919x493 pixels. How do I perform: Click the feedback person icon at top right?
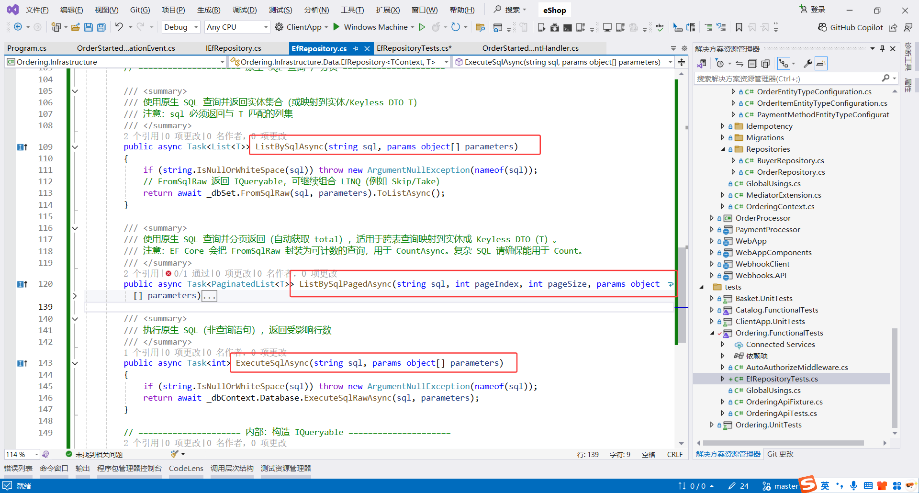908,27
